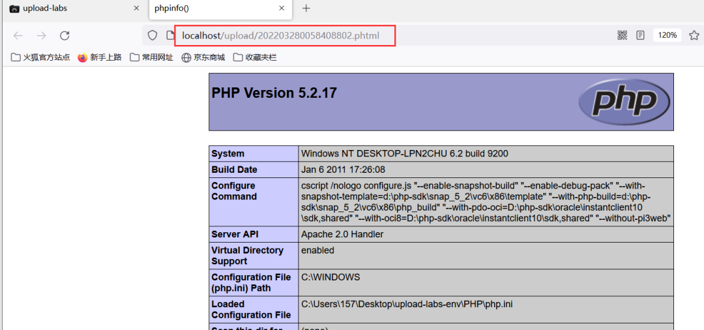
Task: Open the 京东商城 bookmark
Action: click(203, 57)
